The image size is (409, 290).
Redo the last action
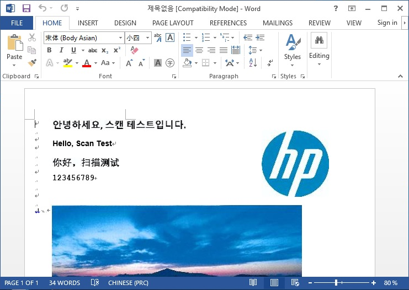click(x=64, y=8)
